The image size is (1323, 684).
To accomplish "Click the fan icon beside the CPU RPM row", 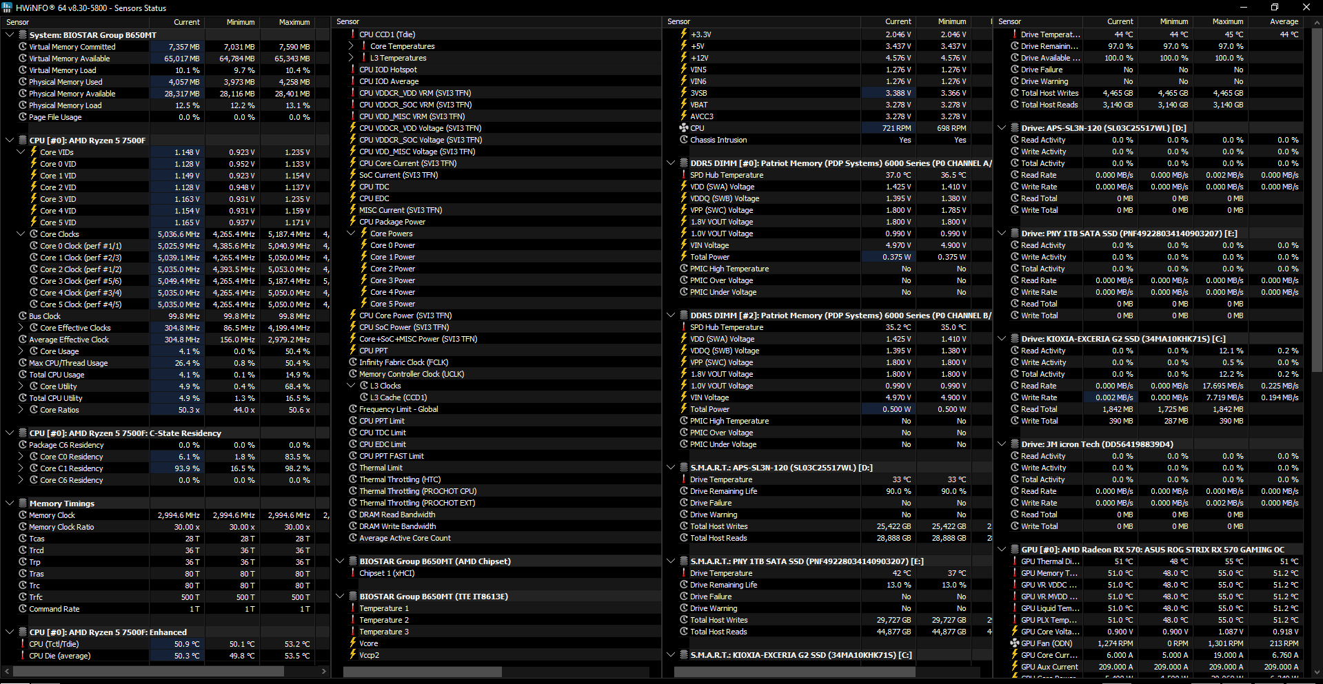I will [684, 128].
